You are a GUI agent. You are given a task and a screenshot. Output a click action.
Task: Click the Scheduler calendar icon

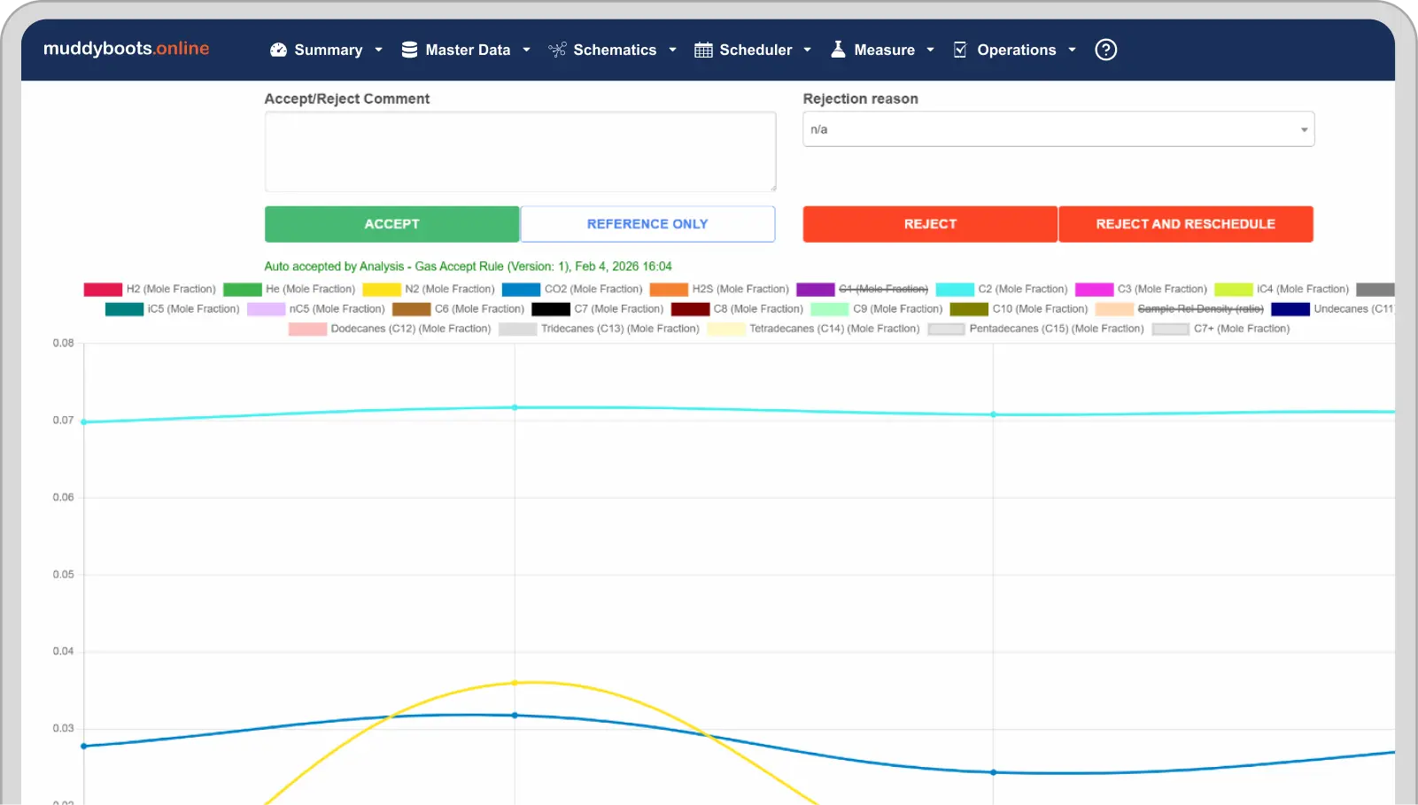click(703, 50)
